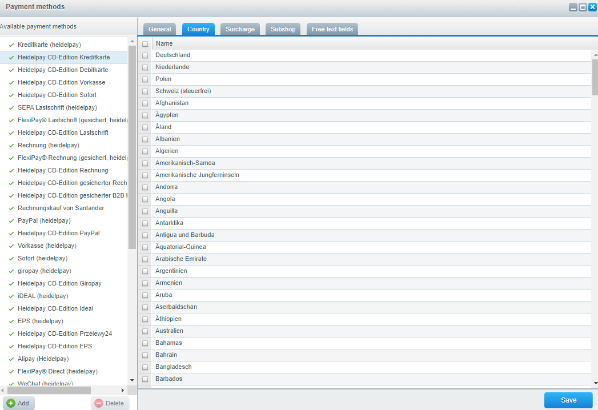Click green checkmark beside Alipay (Heidelpay)

click(11, 359)
